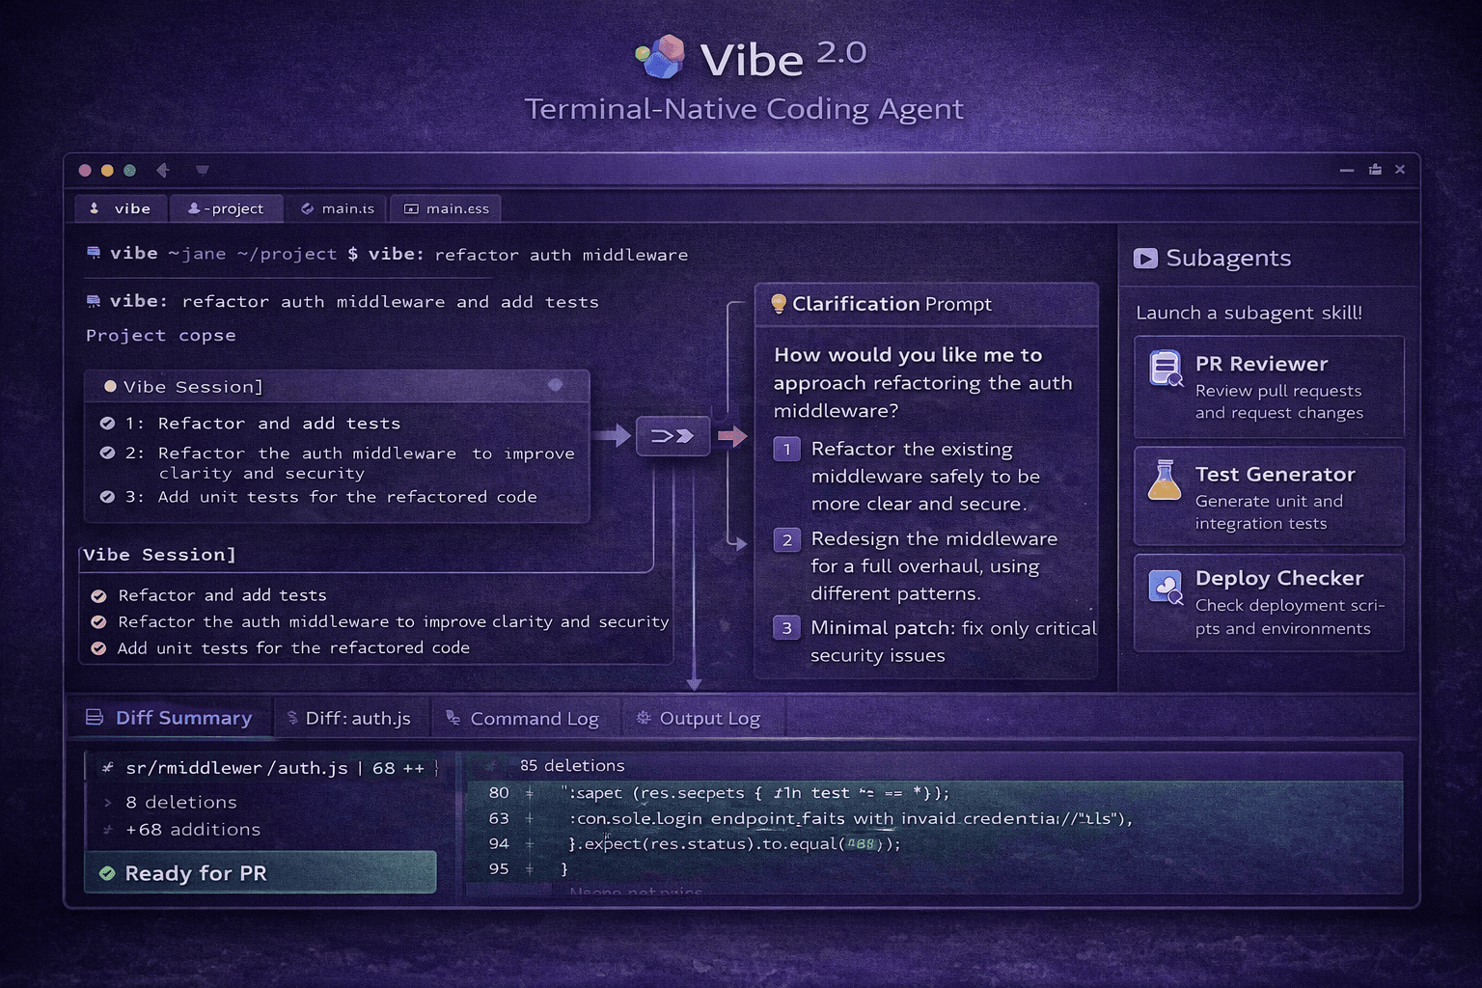Click the gear icon on the Output Log tab
The width and height of the screenshot is (1482, 988).
(x=643, y=718)
